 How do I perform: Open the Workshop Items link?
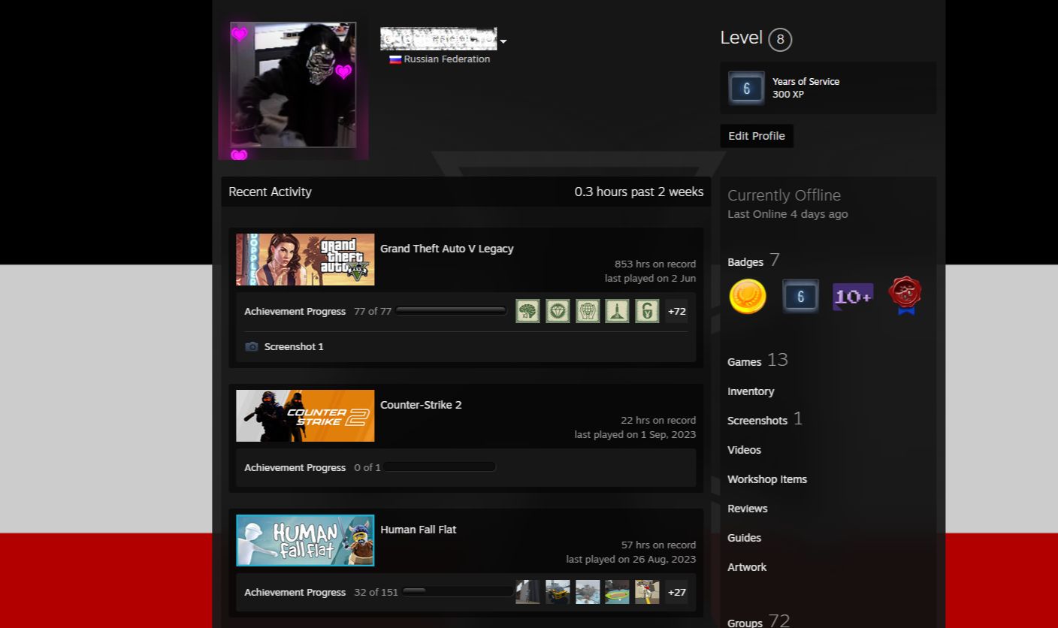(x=767, y=479)
